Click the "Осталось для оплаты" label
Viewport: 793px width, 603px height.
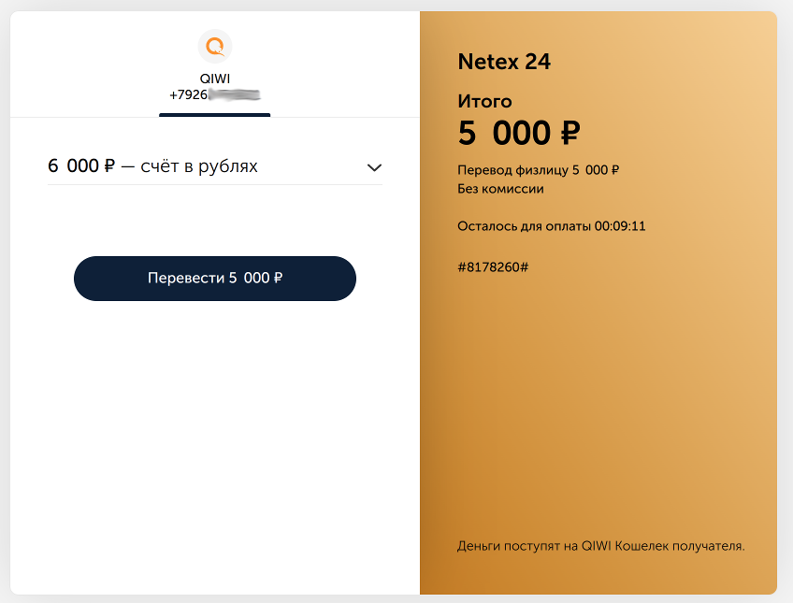click(525, 226)
